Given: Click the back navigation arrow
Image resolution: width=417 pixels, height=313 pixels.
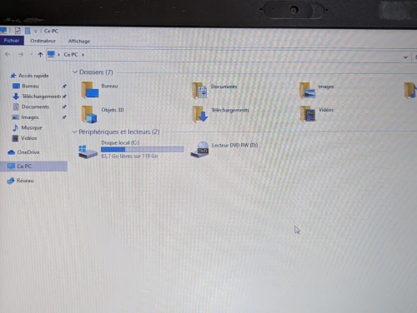Looking at the screenshot, I should 8,54.
